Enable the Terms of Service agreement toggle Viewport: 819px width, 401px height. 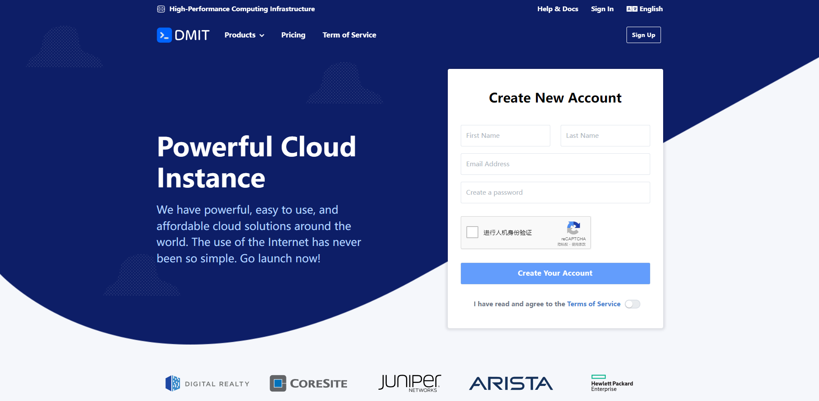coord(632,304)
